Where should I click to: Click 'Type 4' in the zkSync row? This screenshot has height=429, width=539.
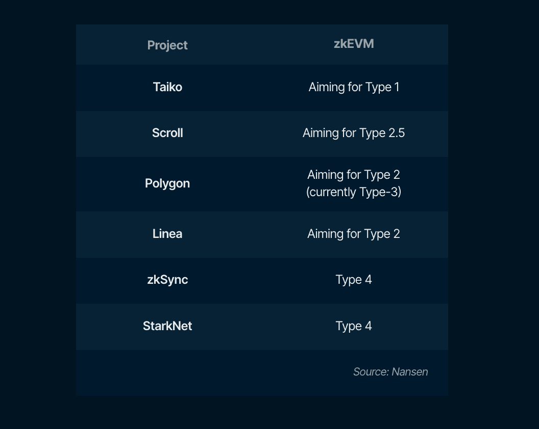click(354, 280)
